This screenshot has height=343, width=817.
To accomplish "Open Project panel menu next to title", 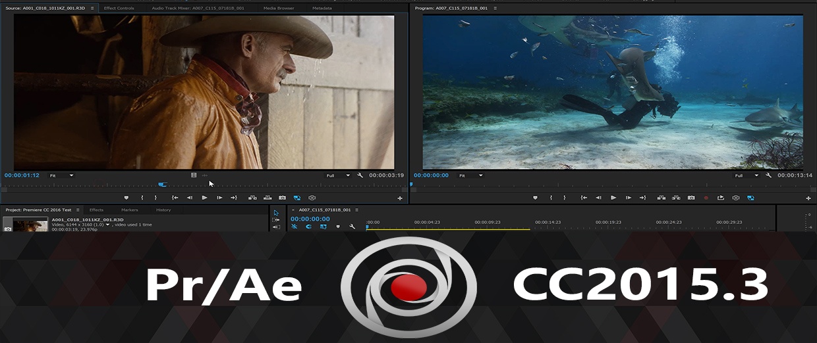I will [78, 210].
